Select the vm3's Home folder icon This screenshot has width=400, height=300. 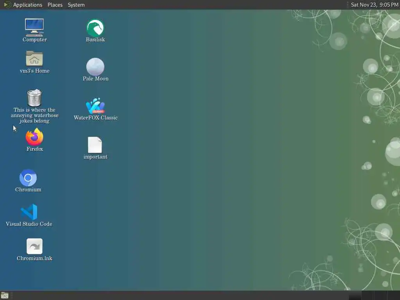click(34, 58)
